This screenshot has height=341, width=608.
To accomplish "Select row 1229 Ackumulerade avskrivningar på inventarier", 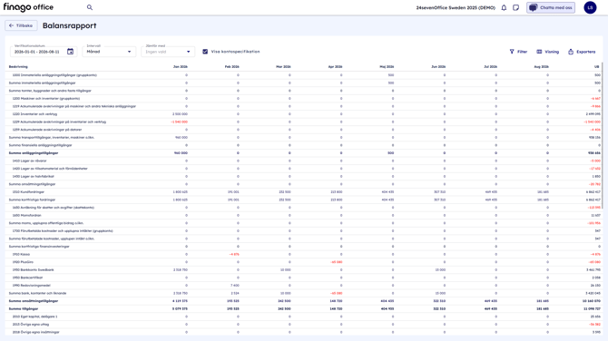I will click(x=304, y=122).
